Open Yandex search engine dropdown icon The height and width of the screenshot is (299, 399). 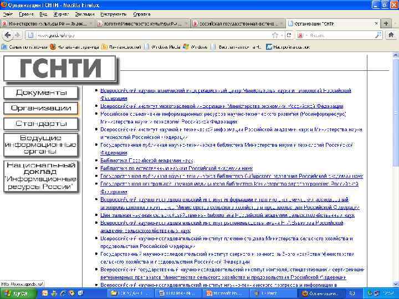click(302, 35)
